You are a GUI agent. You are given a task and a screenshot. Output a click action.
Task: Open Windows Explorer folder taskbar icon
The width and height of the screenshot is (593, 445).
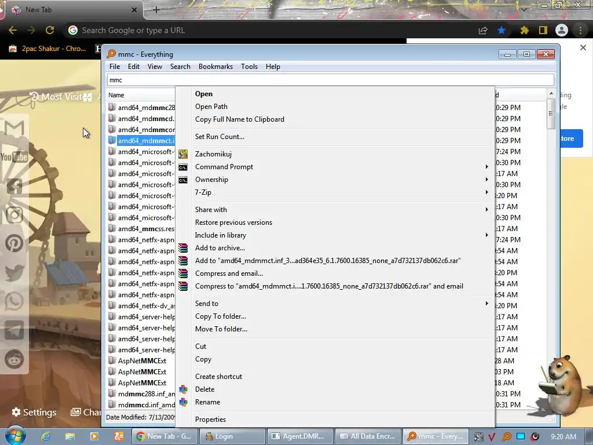(70, 436)
